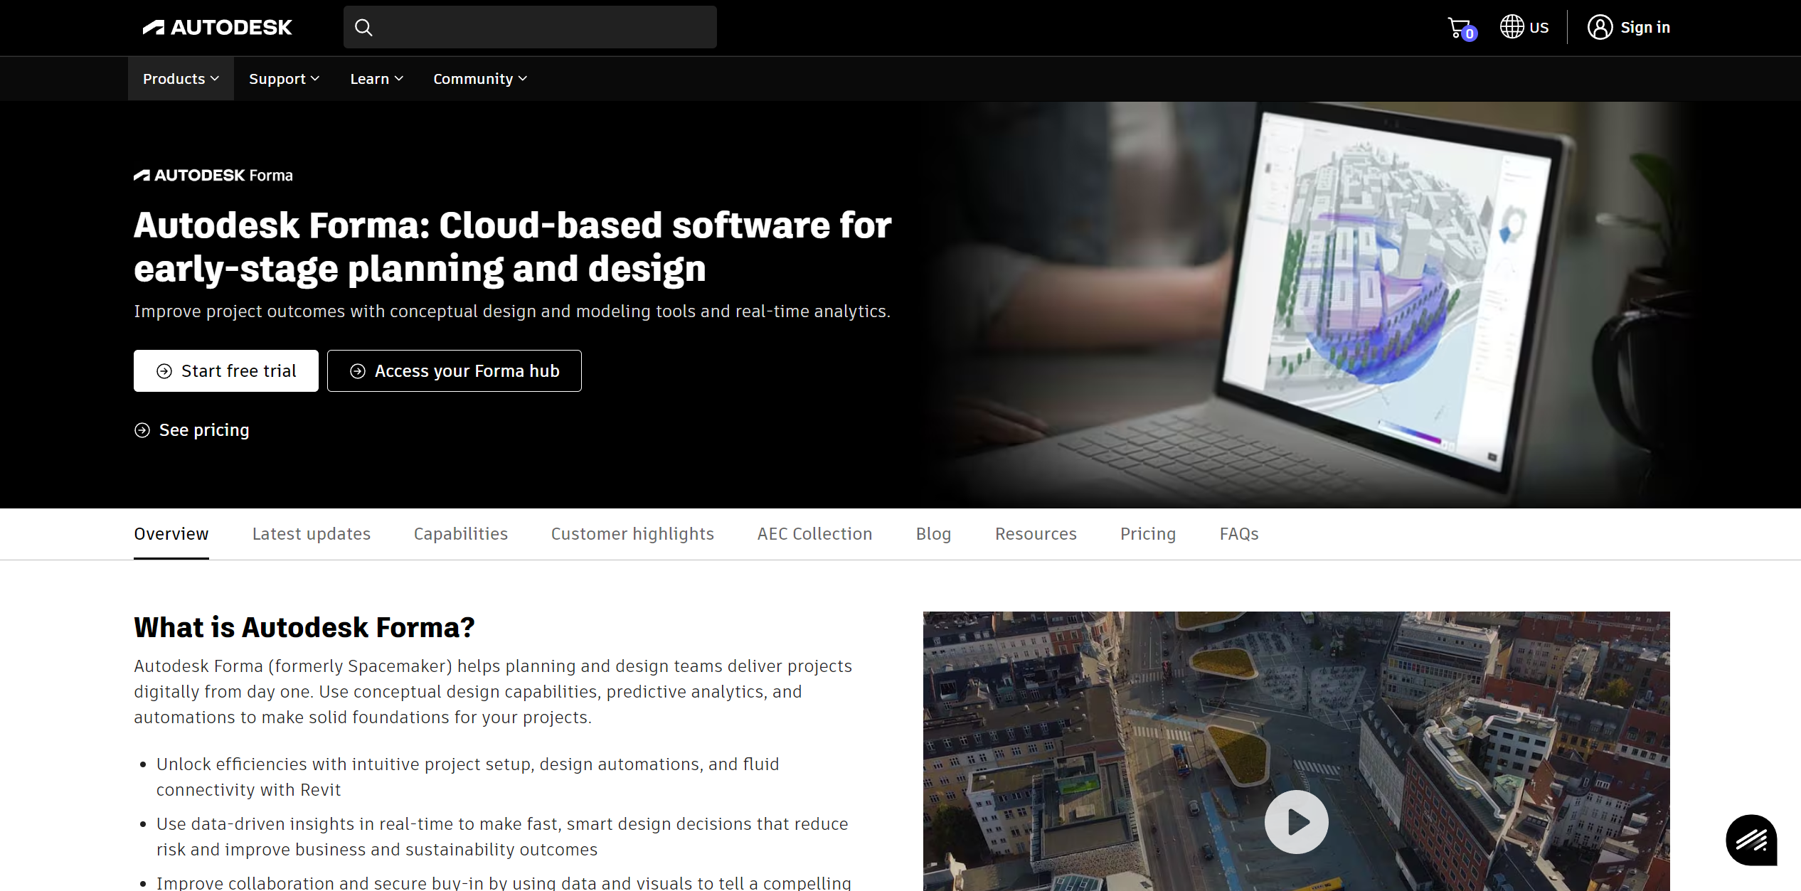Click the Sign in user icon
This screenshot has width=1801, height=891.
coord(1600,27)
